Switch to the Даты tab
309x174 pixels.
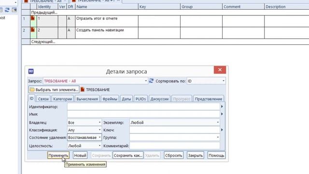[x=126, y=99]
